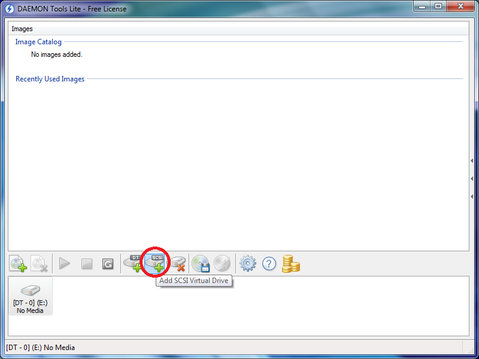Open Preferences gear icon

pos(248,264)
